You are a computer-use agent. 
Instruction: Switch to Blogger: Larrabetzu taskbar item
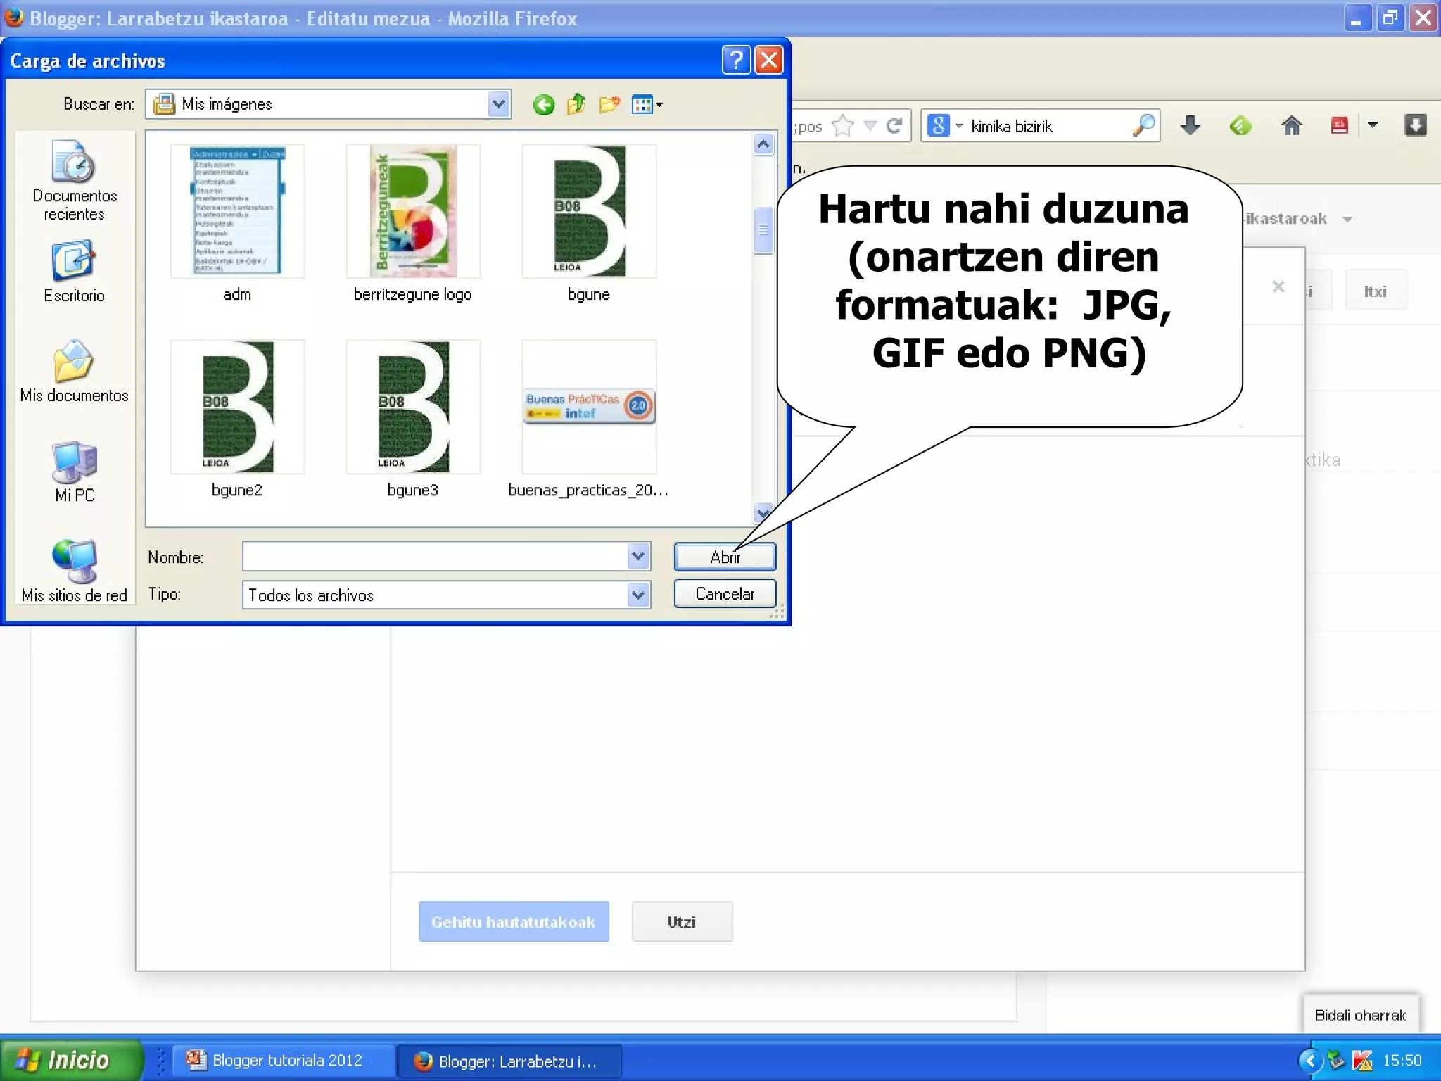coord(509,1061)
